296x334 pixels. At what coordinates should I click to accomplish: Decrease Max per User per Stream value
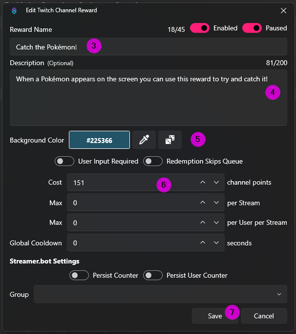pyautogui.click(x=216, y=222)
